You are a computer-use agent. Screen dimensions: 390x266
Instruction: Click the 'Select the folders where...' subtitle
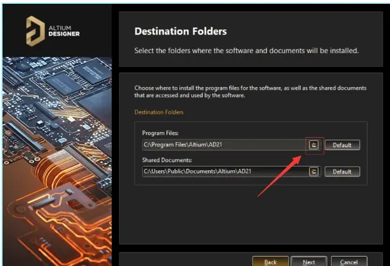[246, 51]
